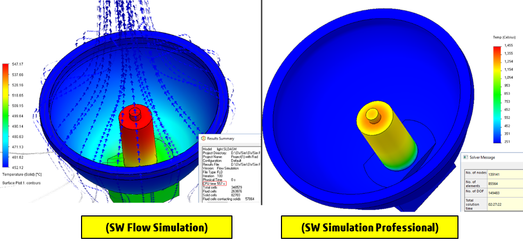Select the Results Summary title bar
The image size is (523, 241).
(230, 138)
